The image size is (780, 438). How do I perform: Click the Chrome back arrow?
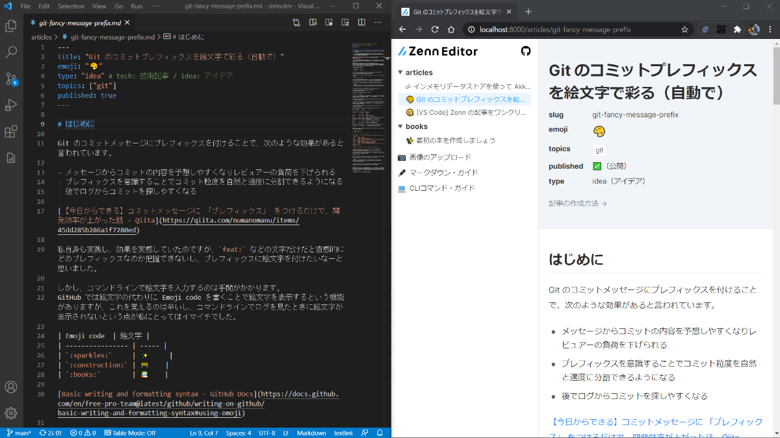402,29
